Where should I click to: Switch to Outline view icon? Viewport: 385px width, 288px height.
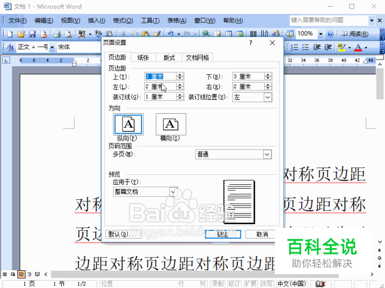pyautogui.click(x=29, y=274)
